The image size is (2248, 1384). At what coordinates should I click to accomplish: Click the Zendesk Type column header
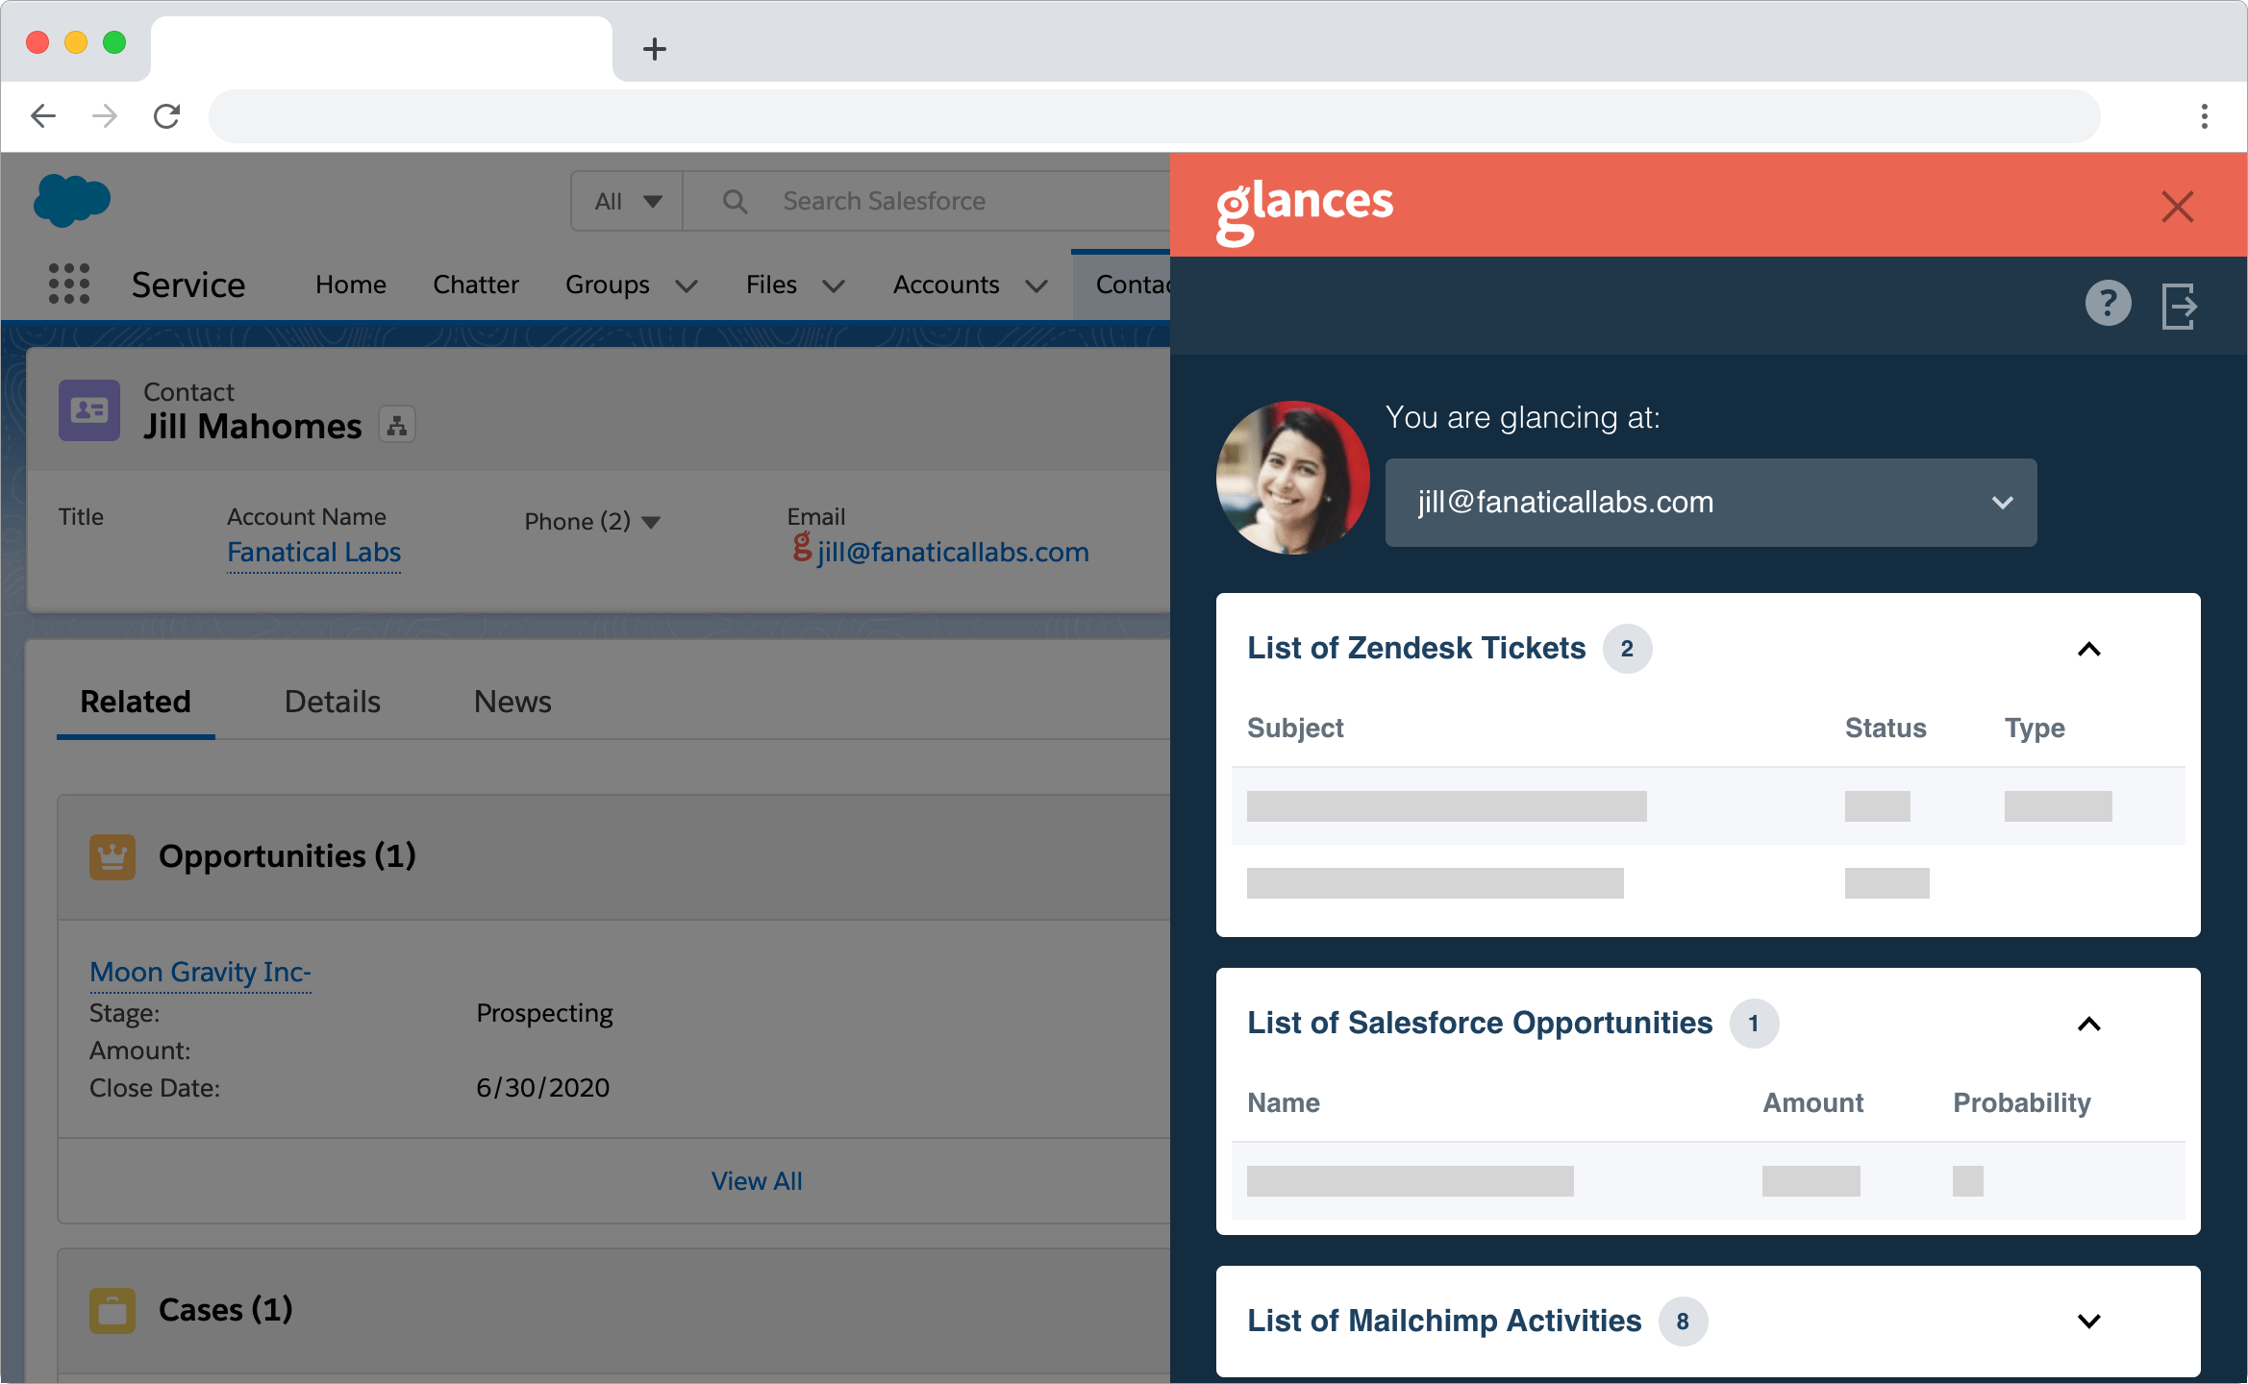(2035, 729)
